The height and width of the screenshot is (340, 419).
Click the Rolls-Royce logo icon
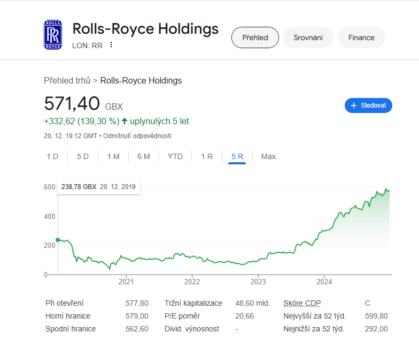pos(53,35)
